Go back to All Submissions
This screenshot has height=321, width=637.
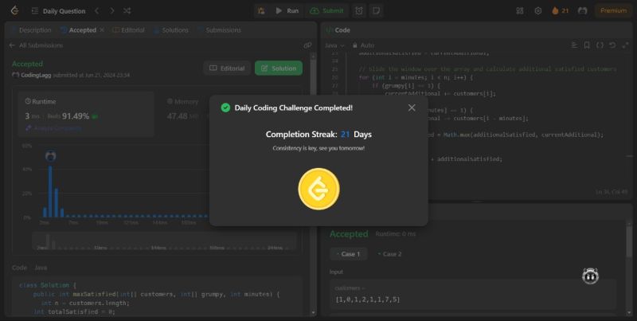pos(36,45)
